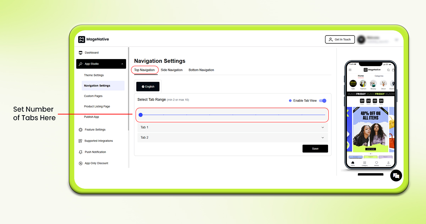Click the radio button beside Enable Tab View
The image size is (426, 224).
290,101
